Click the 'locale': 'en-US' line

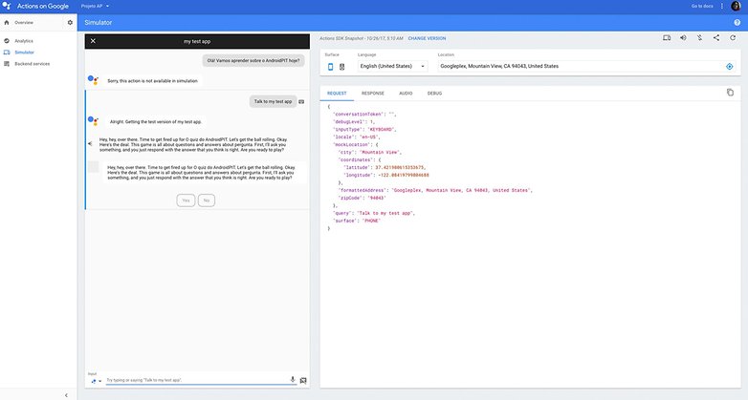pos(357,137)
